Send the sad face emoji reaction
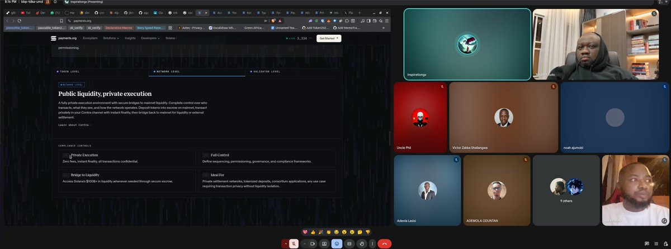This screenshot has width=671, height=249. (x=352, y=232)
